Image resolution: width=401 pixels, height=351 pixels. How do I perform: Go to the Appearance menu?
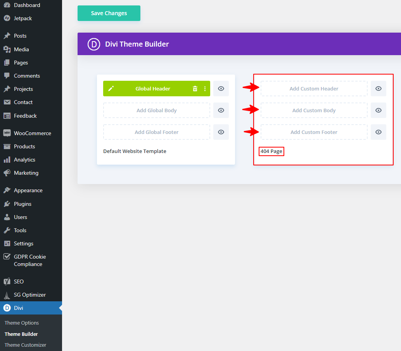tap(28, 191)
